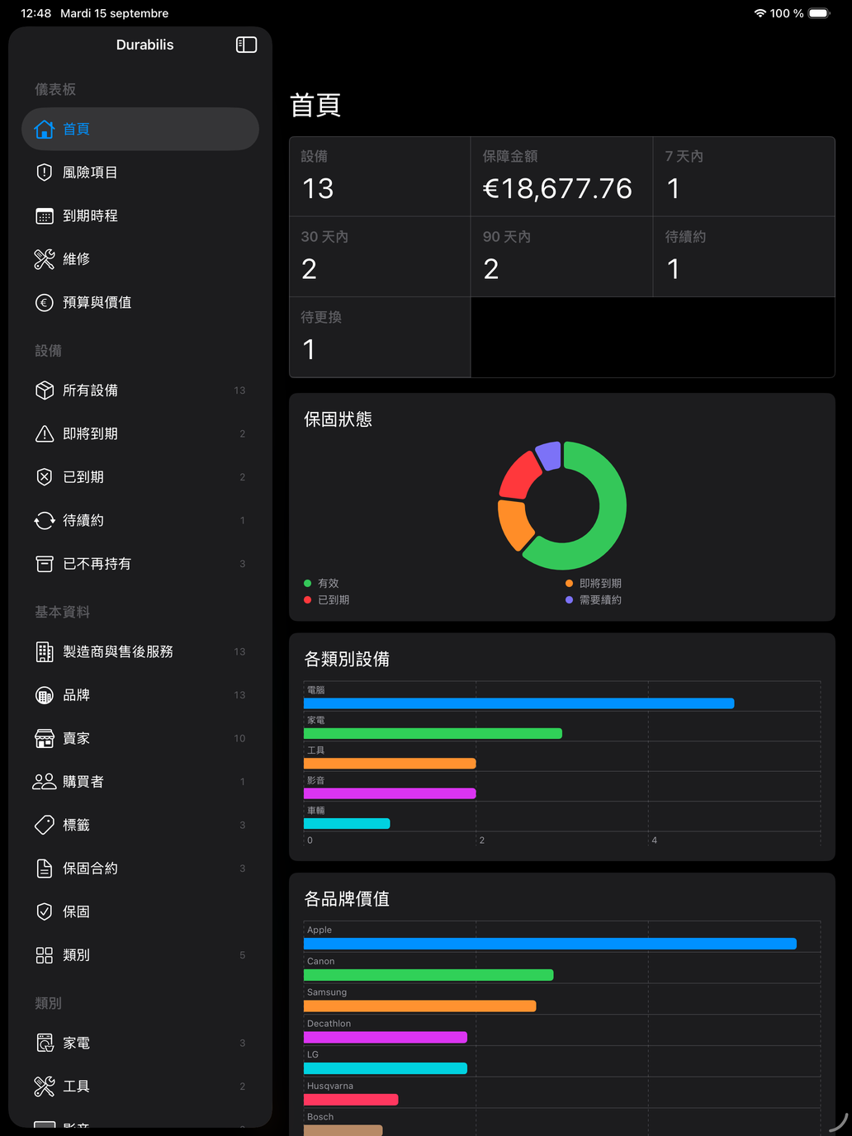Click the blue Apple brand value bar
This screenshot has width=852, height=1136.
pos(550,944)
